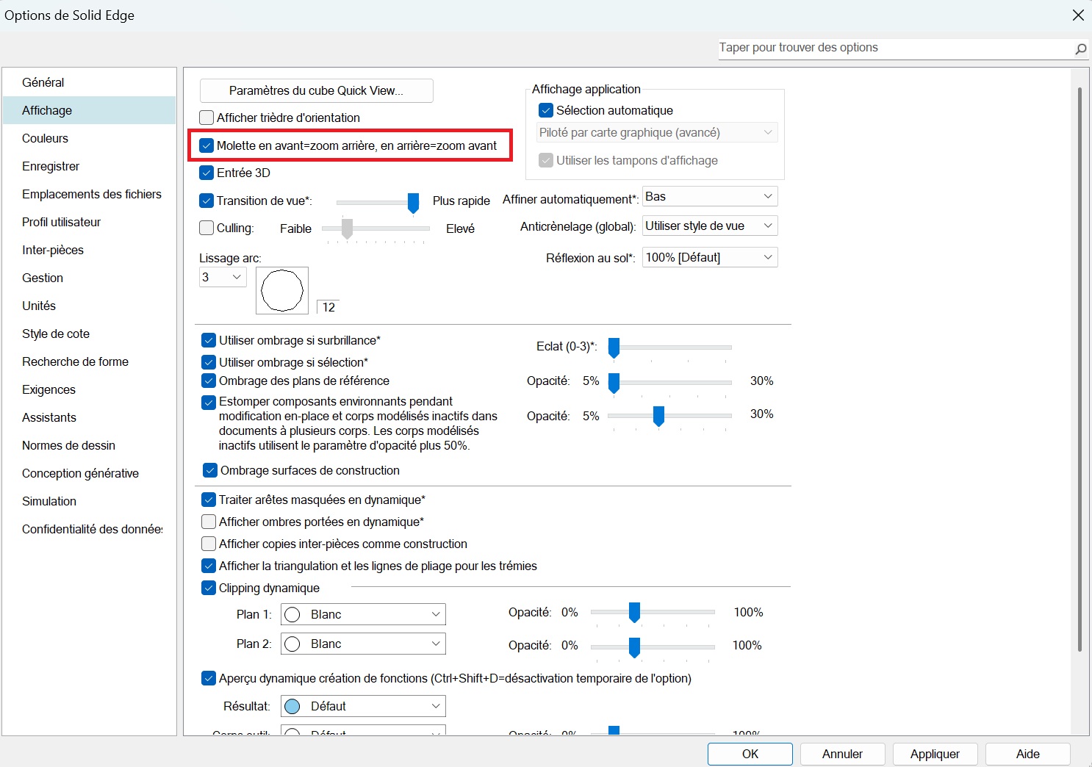Viewport: 1092px width, 767px height.
Task: Select Général category
Action: click(x=89, y=82)
